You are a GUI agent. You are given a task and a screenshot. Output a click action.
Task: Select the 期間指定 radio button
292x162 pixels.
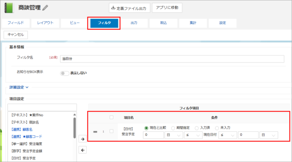tap(173, 128)
